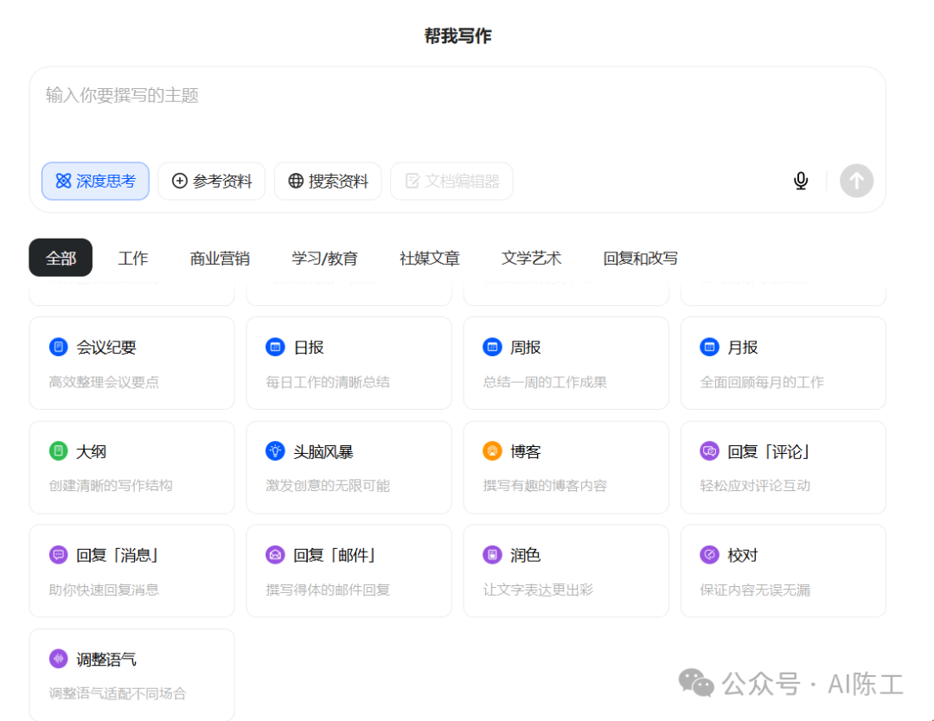Switch to the 工作 category tab
Image resolution: width=934 pixels, height=721 pixels.
[133, 258]
